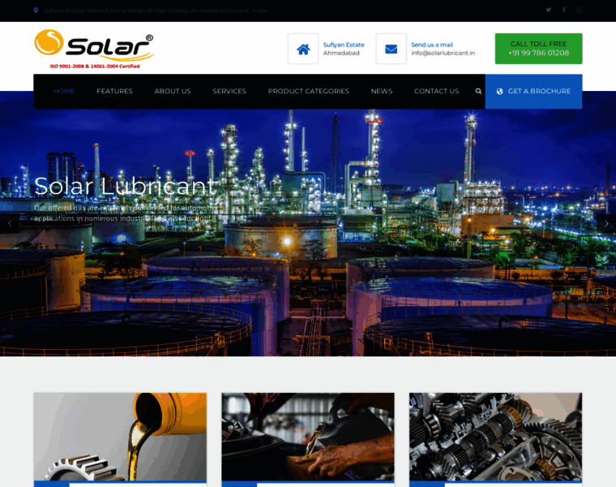Screen dimensions: 616x487
Task: Open the SERVICES menu
Action: (x=229, y=91)
